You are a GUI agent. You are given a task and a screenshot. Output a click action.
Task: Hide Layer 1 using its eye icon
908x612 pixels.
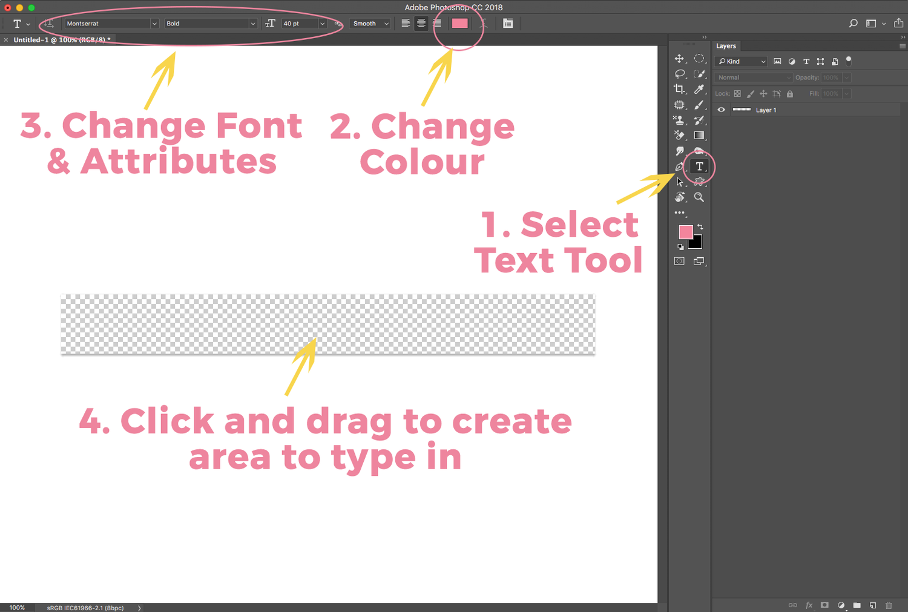pos(721,110)
